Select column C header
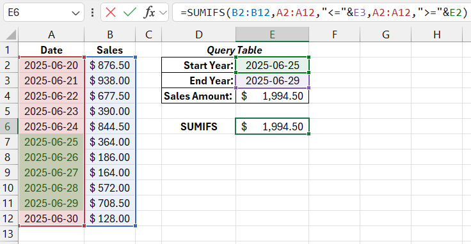 148,34
